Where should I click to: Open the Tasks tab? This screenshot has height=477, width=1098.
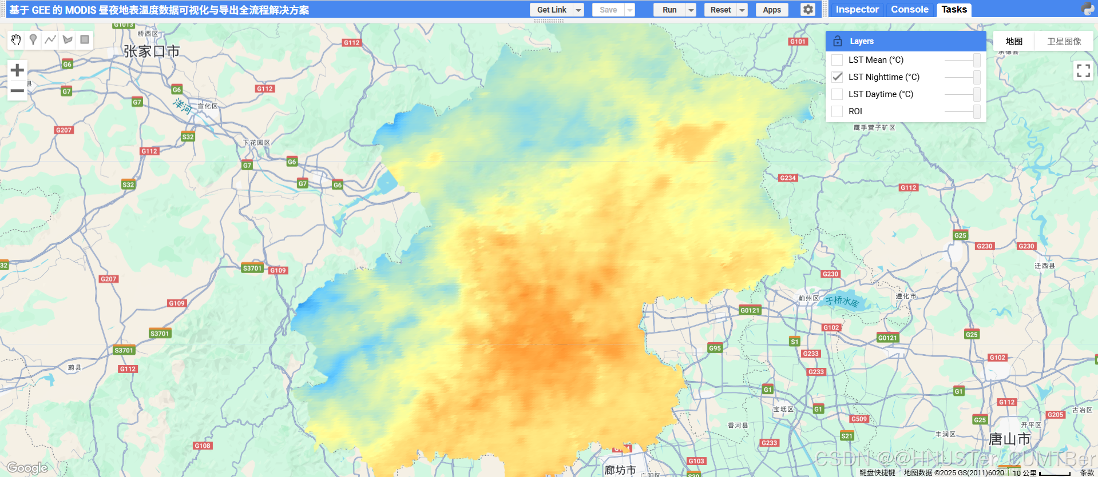954,10
